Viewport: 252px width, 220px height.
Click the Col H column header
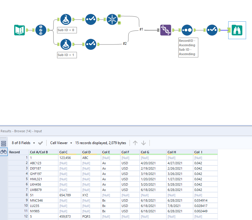pos(180,152)
